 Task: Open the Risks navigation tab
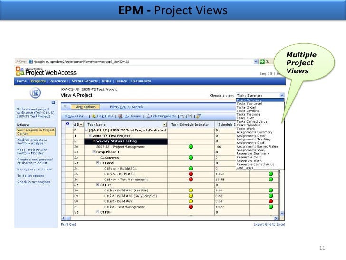(106, 81)
